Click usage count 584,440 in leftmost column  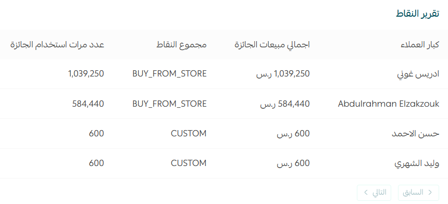tap(88, 104)
